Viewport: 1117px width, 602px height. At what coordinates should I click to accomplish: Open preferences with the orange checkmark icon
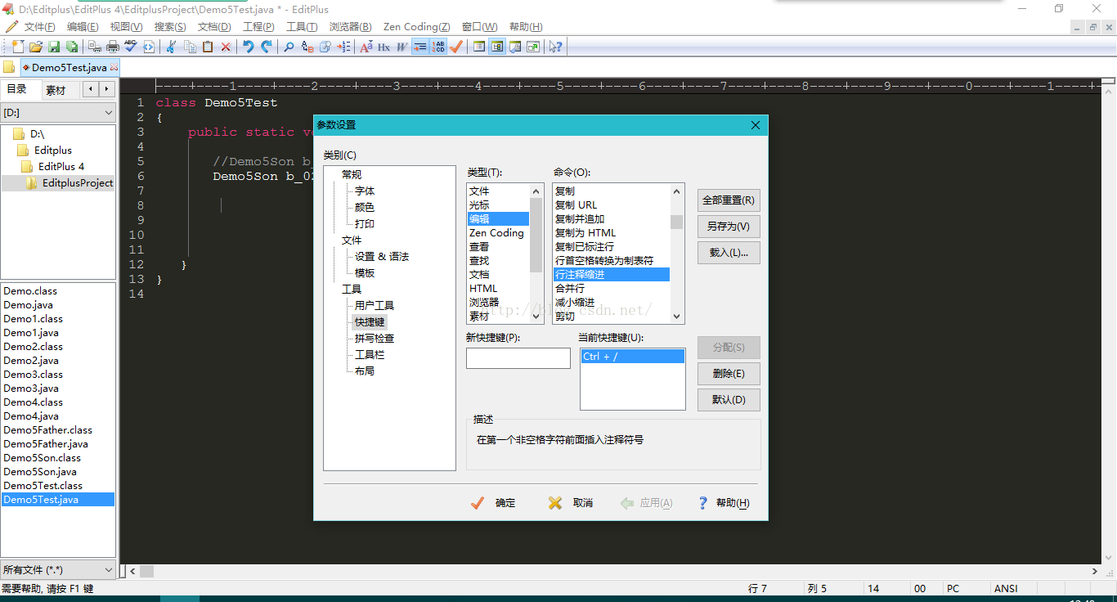pyautogui.click(x=456, y=47)
